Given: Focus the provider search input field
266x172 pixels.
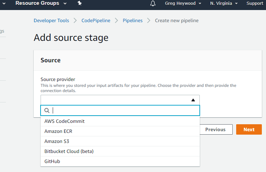Looking at the screenshot, I should [120, 110].
